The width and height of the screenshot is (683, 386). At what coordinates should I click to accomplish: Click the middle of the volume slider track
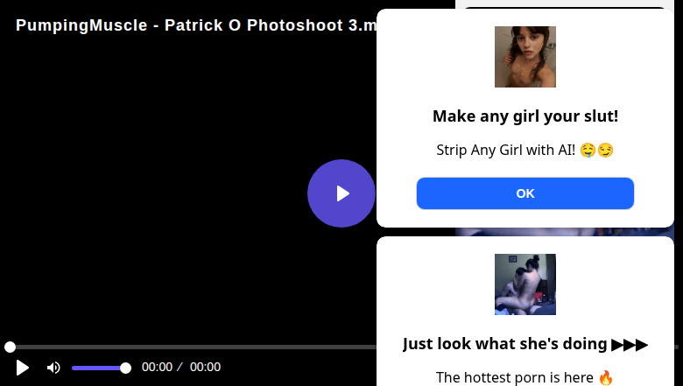click(98, 368)
